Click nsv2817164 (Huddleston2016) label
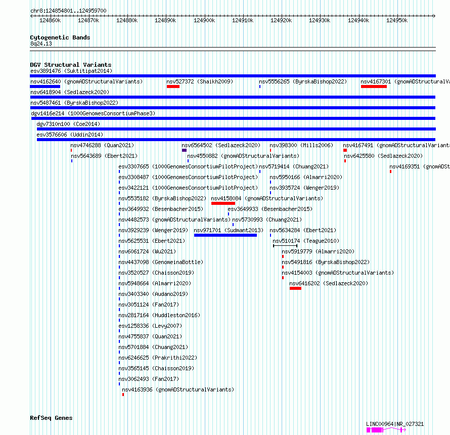The width and height of the screenshot is (450, 435). [x=160, y=315]
